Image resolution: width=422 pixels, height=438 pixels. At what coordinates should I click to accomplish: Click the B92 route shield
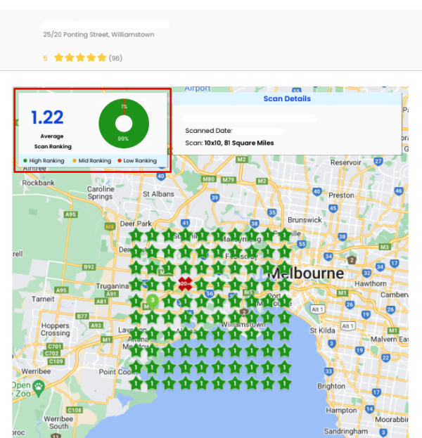[89, 266]
